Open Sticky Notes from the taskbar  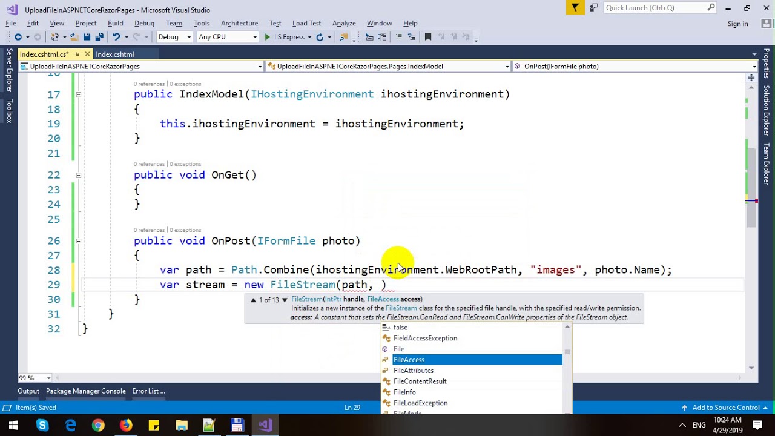[x=154, y=425]
